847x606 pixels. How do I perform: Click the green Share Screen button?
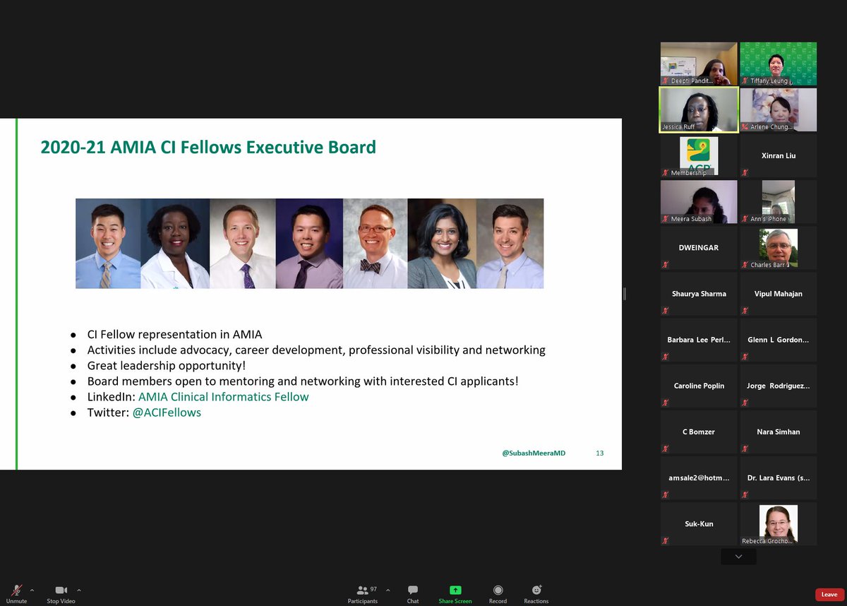coord(455,593)
